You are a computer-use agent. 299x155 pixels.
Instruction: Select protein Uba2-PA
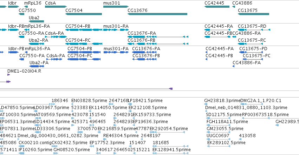[x=37, y=66]
